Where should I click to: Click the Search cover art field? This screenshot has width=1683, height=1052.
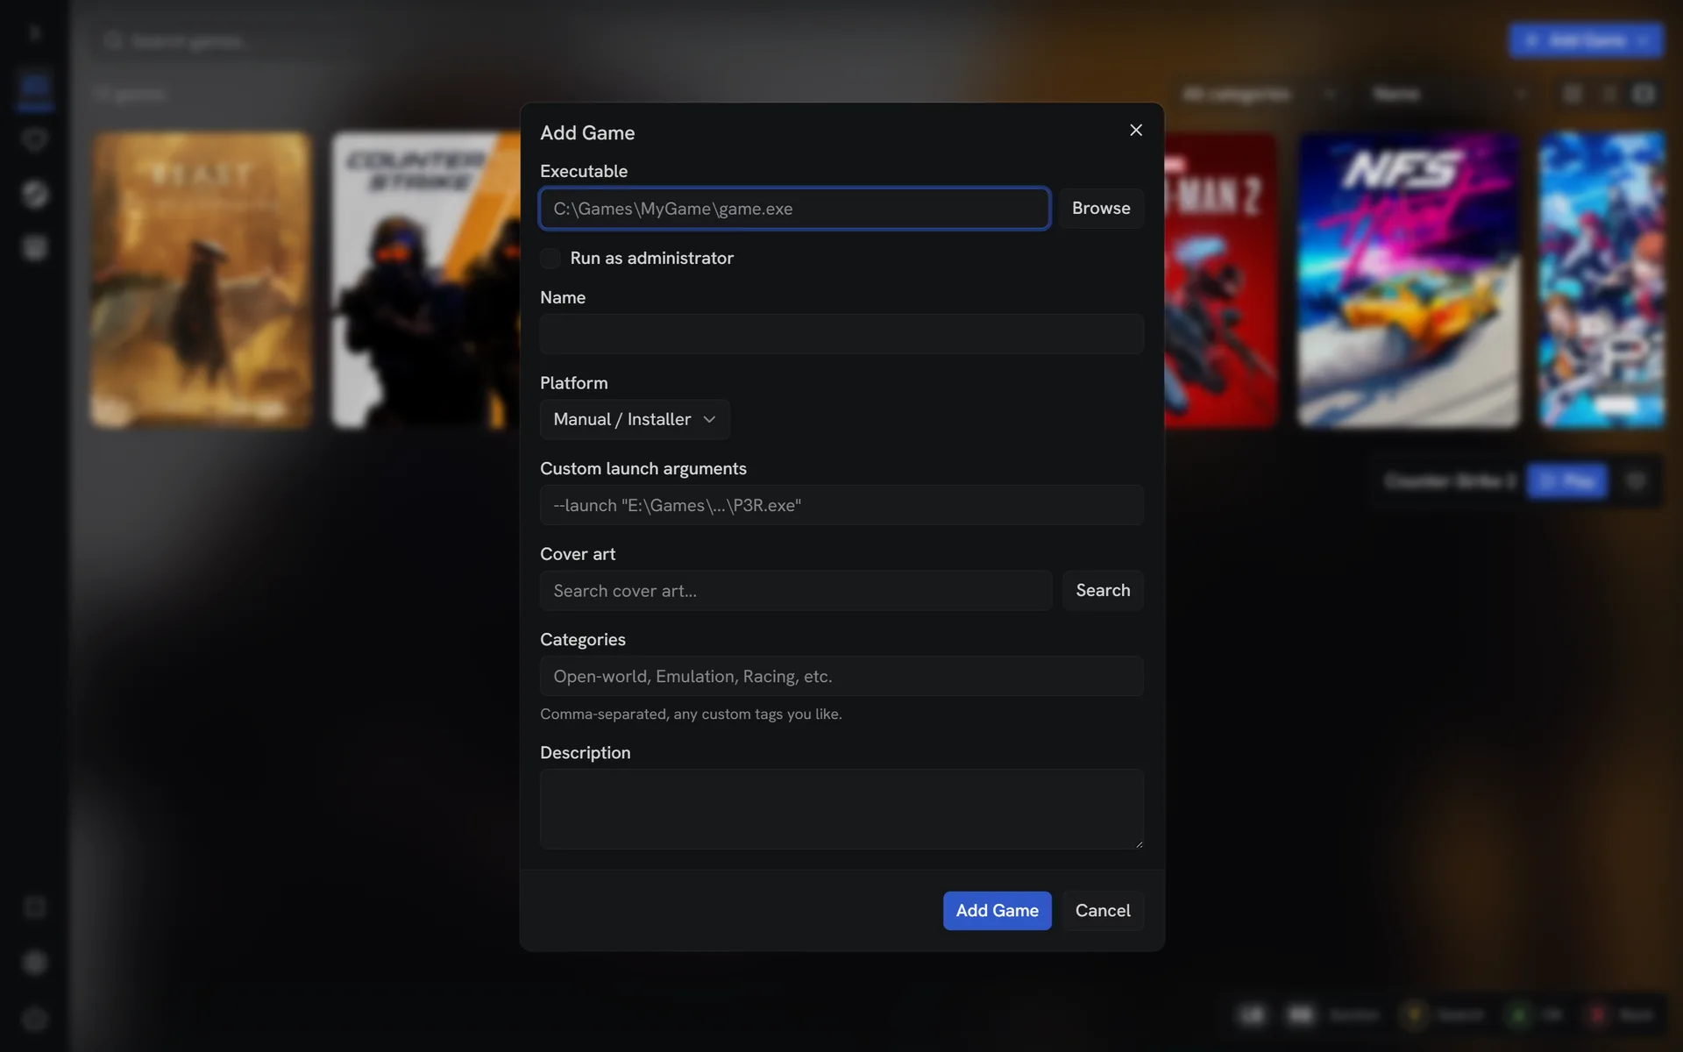(x=796, y=591)
